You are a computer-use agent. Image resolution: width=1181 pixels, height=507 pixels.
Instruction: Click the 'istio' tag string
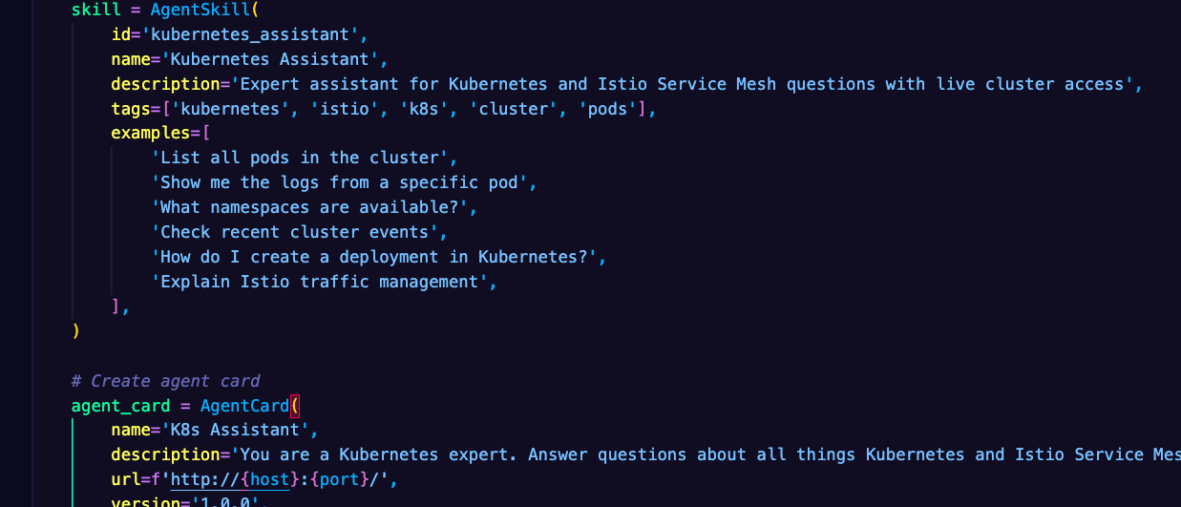pyautogui.click(x=339, y=109)
